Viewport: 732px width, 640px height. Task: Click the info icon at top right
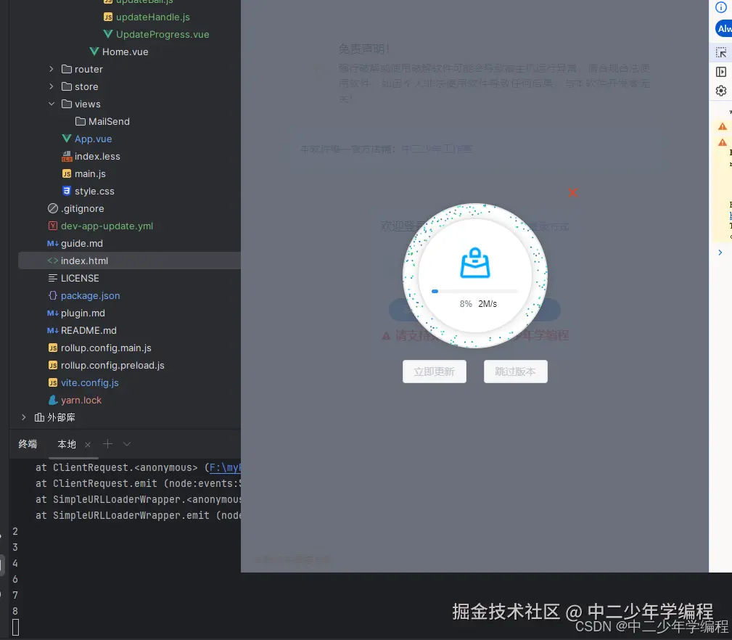[x=720, y=9]
